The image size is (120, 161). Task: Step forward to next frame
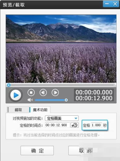[x=55, y=93]
